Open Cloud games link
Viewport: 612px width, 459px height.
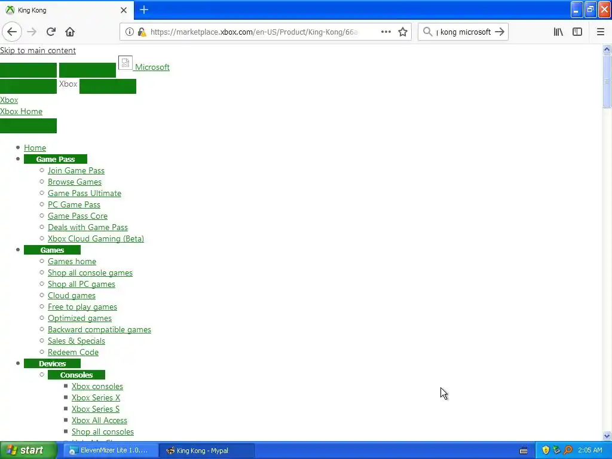click(x=72, y=295)
